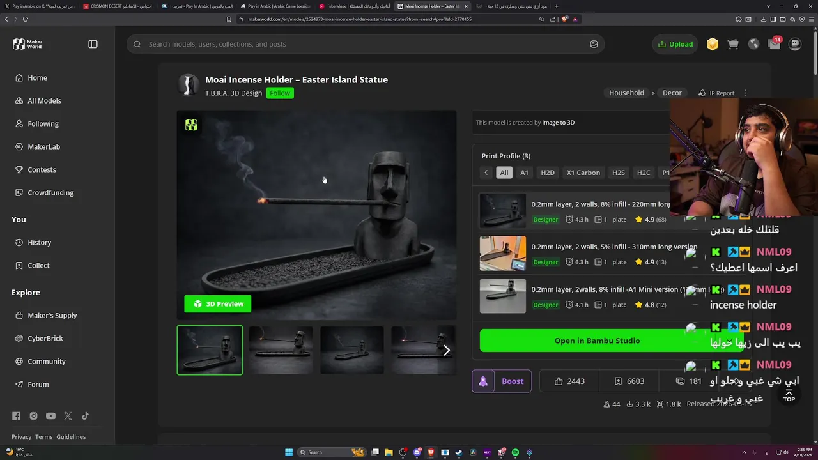
Task: Click Decor breadcrumb category
Action: (672, 93)
